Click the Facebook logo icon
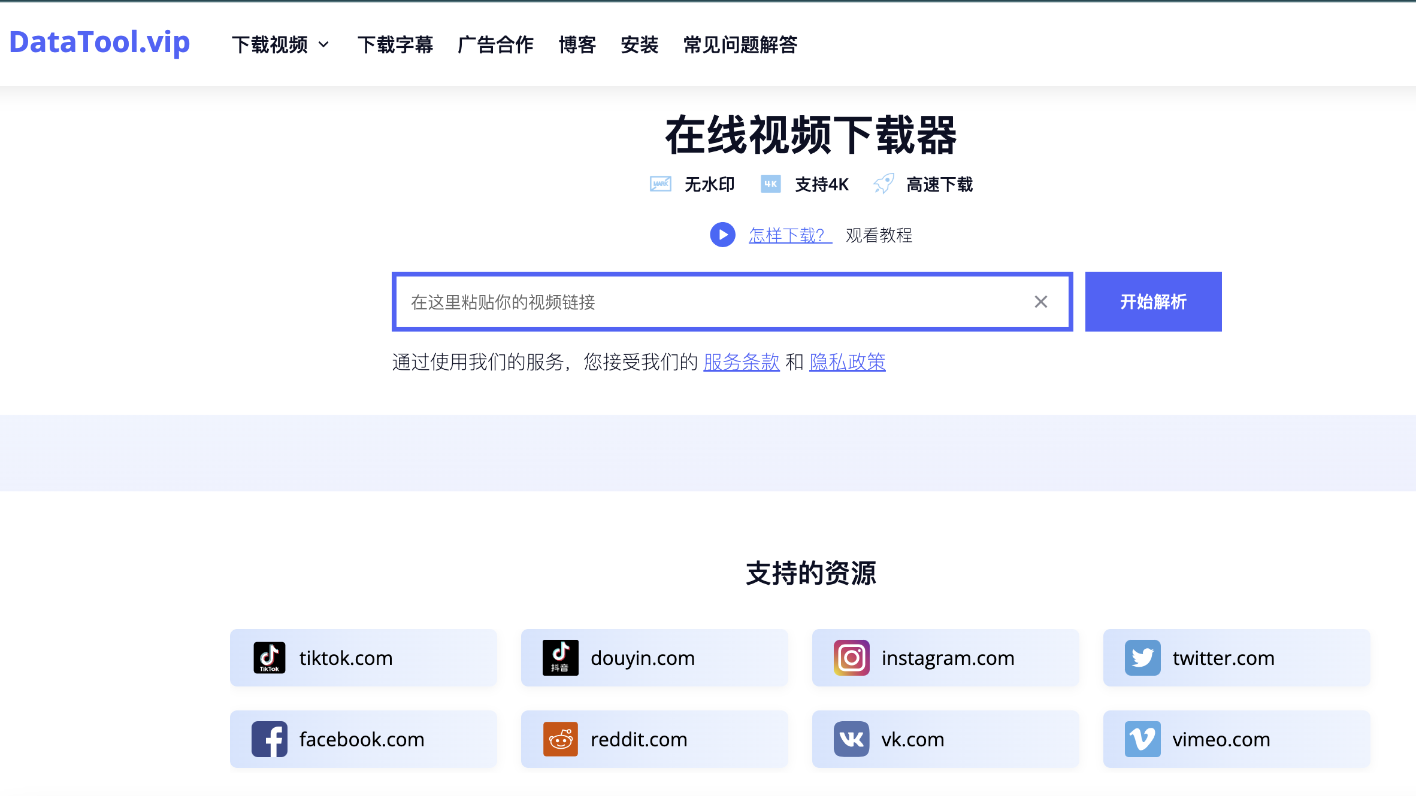This screenshot has width=1416, height=796. [269, 739]
